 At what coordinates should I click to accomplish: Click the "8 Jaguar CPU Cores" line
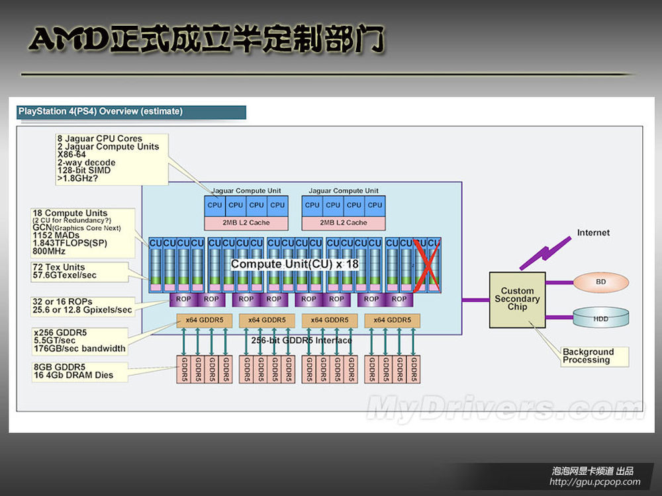pos(100,138)
